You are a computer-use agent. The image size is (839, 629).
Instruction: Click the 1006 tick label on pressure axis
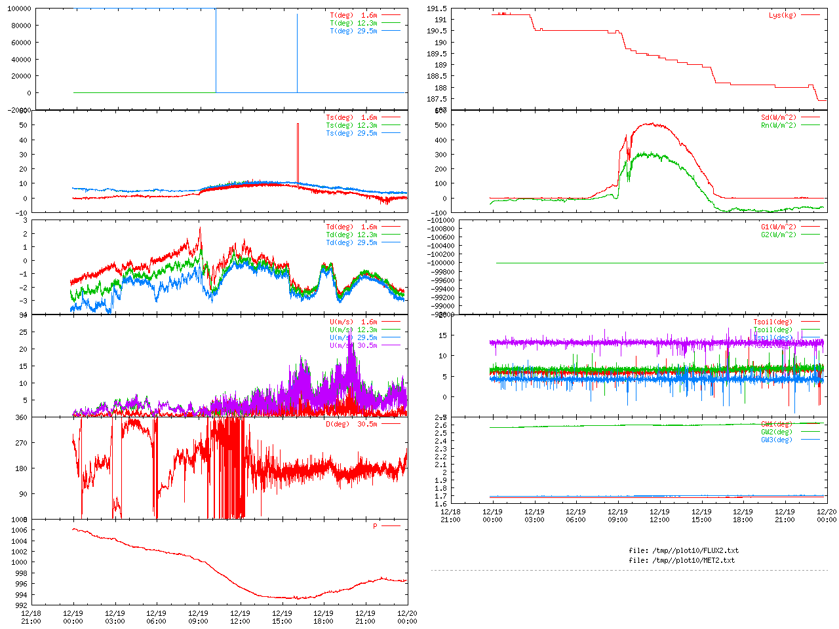(19, 530)
